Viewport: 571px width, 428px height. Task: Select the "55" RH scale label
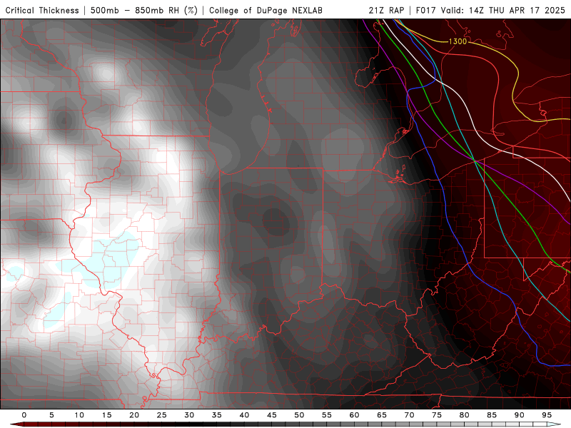[x=327, y=415]
